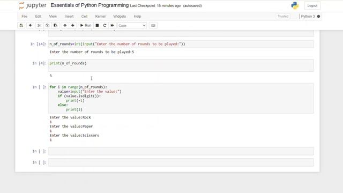The height and width of the screenshot is (193, 343).
Task: Paste cells below icon
Action: 56,25
